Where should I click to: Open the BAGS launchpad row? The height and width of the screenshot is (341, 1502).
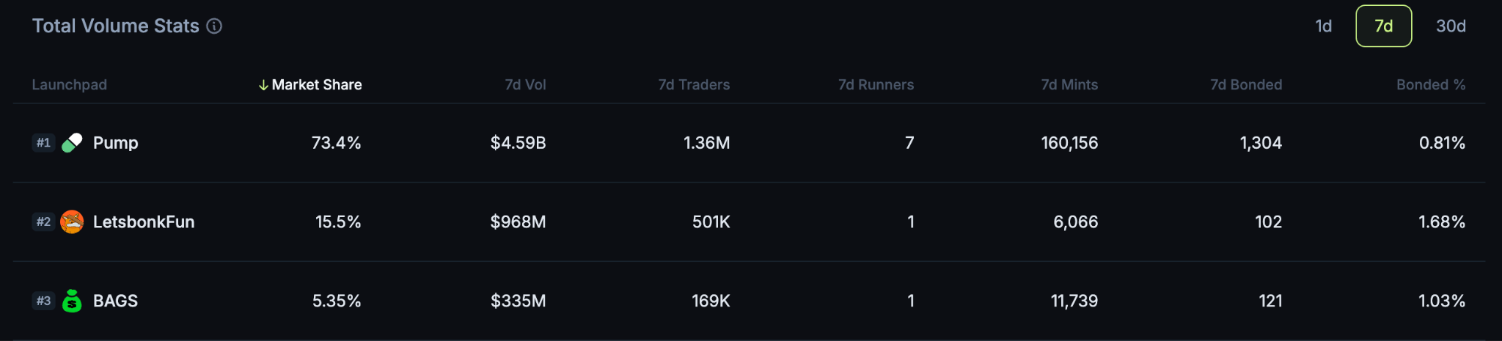pos(750,301)
